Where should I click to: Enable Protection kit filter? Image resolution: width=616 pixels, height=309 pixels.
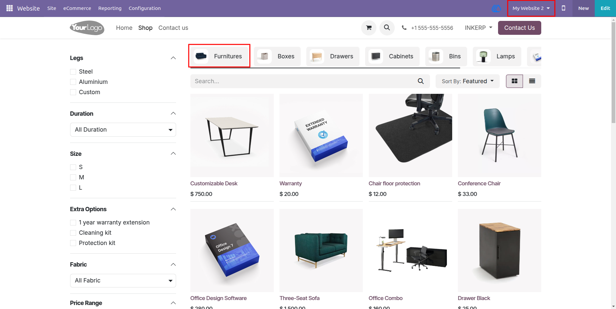coord(73,243)
